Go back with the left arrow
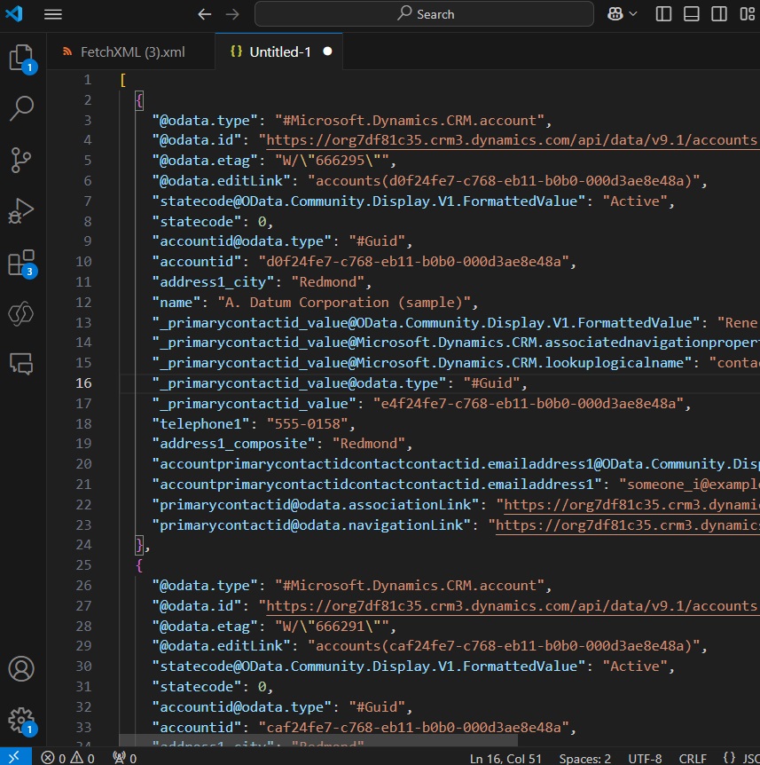Image resolution: width=760 pixels, height=765 pixels. [205, 14]
